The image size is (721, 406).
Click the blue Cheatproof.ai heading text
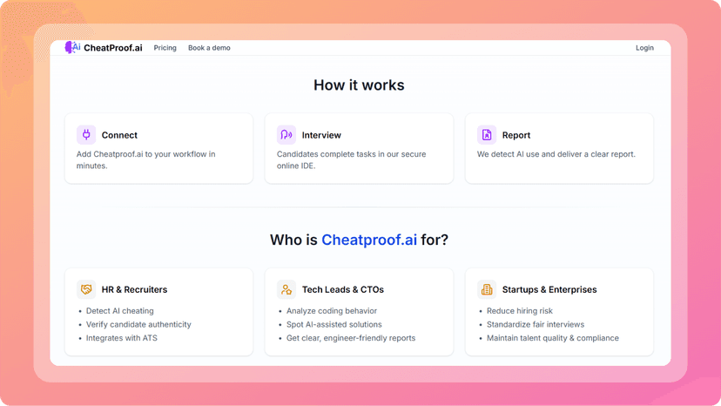(x=369, y=240)
